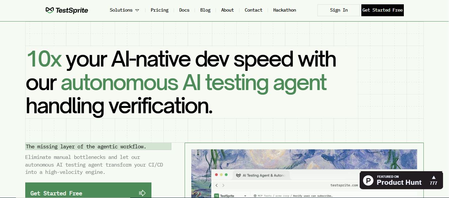The width and height of the screenshot is (449, 198).
Task: Click the "handling verification." headline line
Action: [119, 106]
